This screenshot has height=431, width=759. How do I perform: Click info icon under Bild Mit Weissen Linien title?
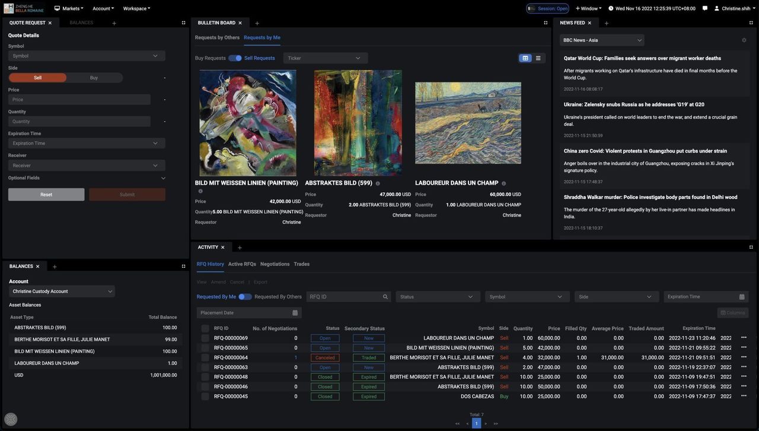[x=200, y=191]
